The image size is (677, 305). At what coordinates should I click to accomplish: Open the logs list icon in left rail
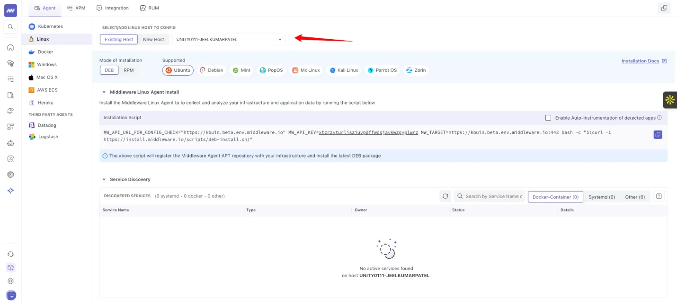point(10,79)
